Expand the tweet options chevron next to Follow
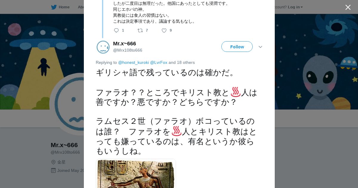 tap(260, 47)
